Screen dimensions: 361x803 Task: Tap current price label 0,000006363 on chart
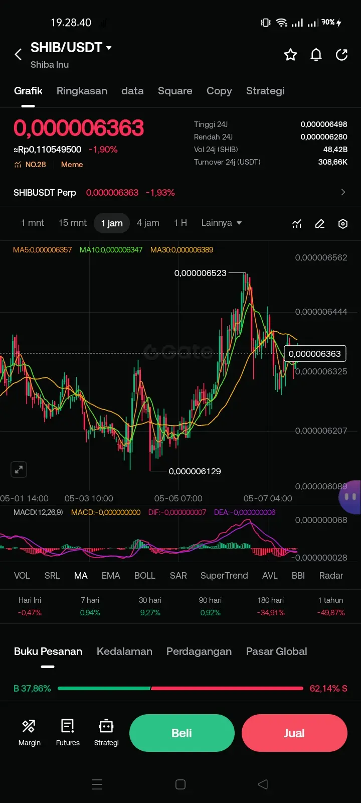pos(315,354)
